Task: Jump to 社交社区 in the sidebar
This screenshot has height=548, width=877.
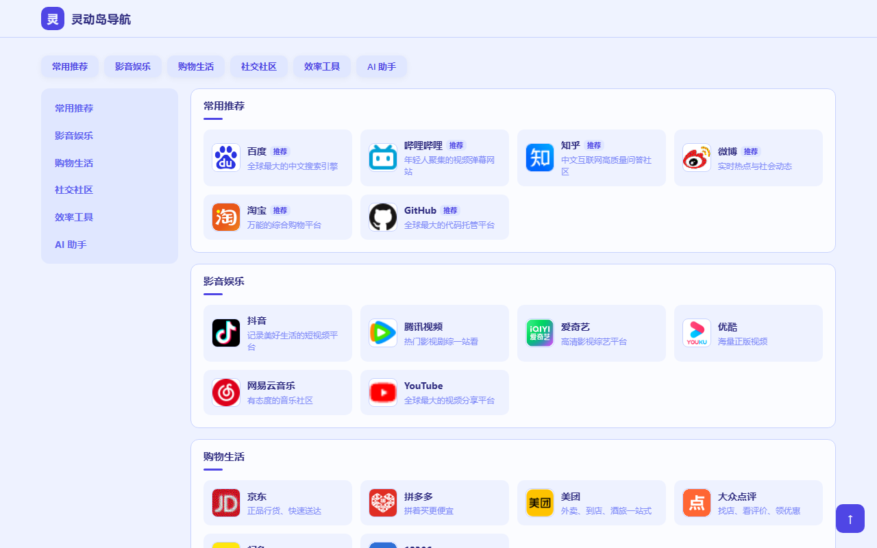Action: [110, 190]
